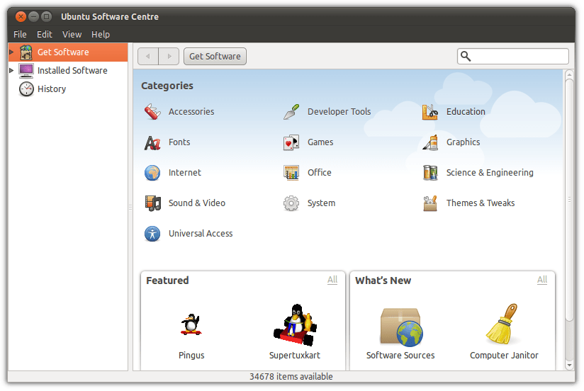Open the Developer Tools trowel icon
The width and height of the screenshot is (584, 391).
(291, 112)
